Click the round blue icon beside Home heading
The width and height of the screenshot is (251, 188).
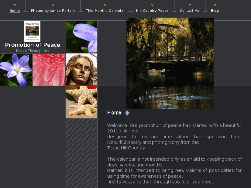pyautogui.click(x=127, y=113)
